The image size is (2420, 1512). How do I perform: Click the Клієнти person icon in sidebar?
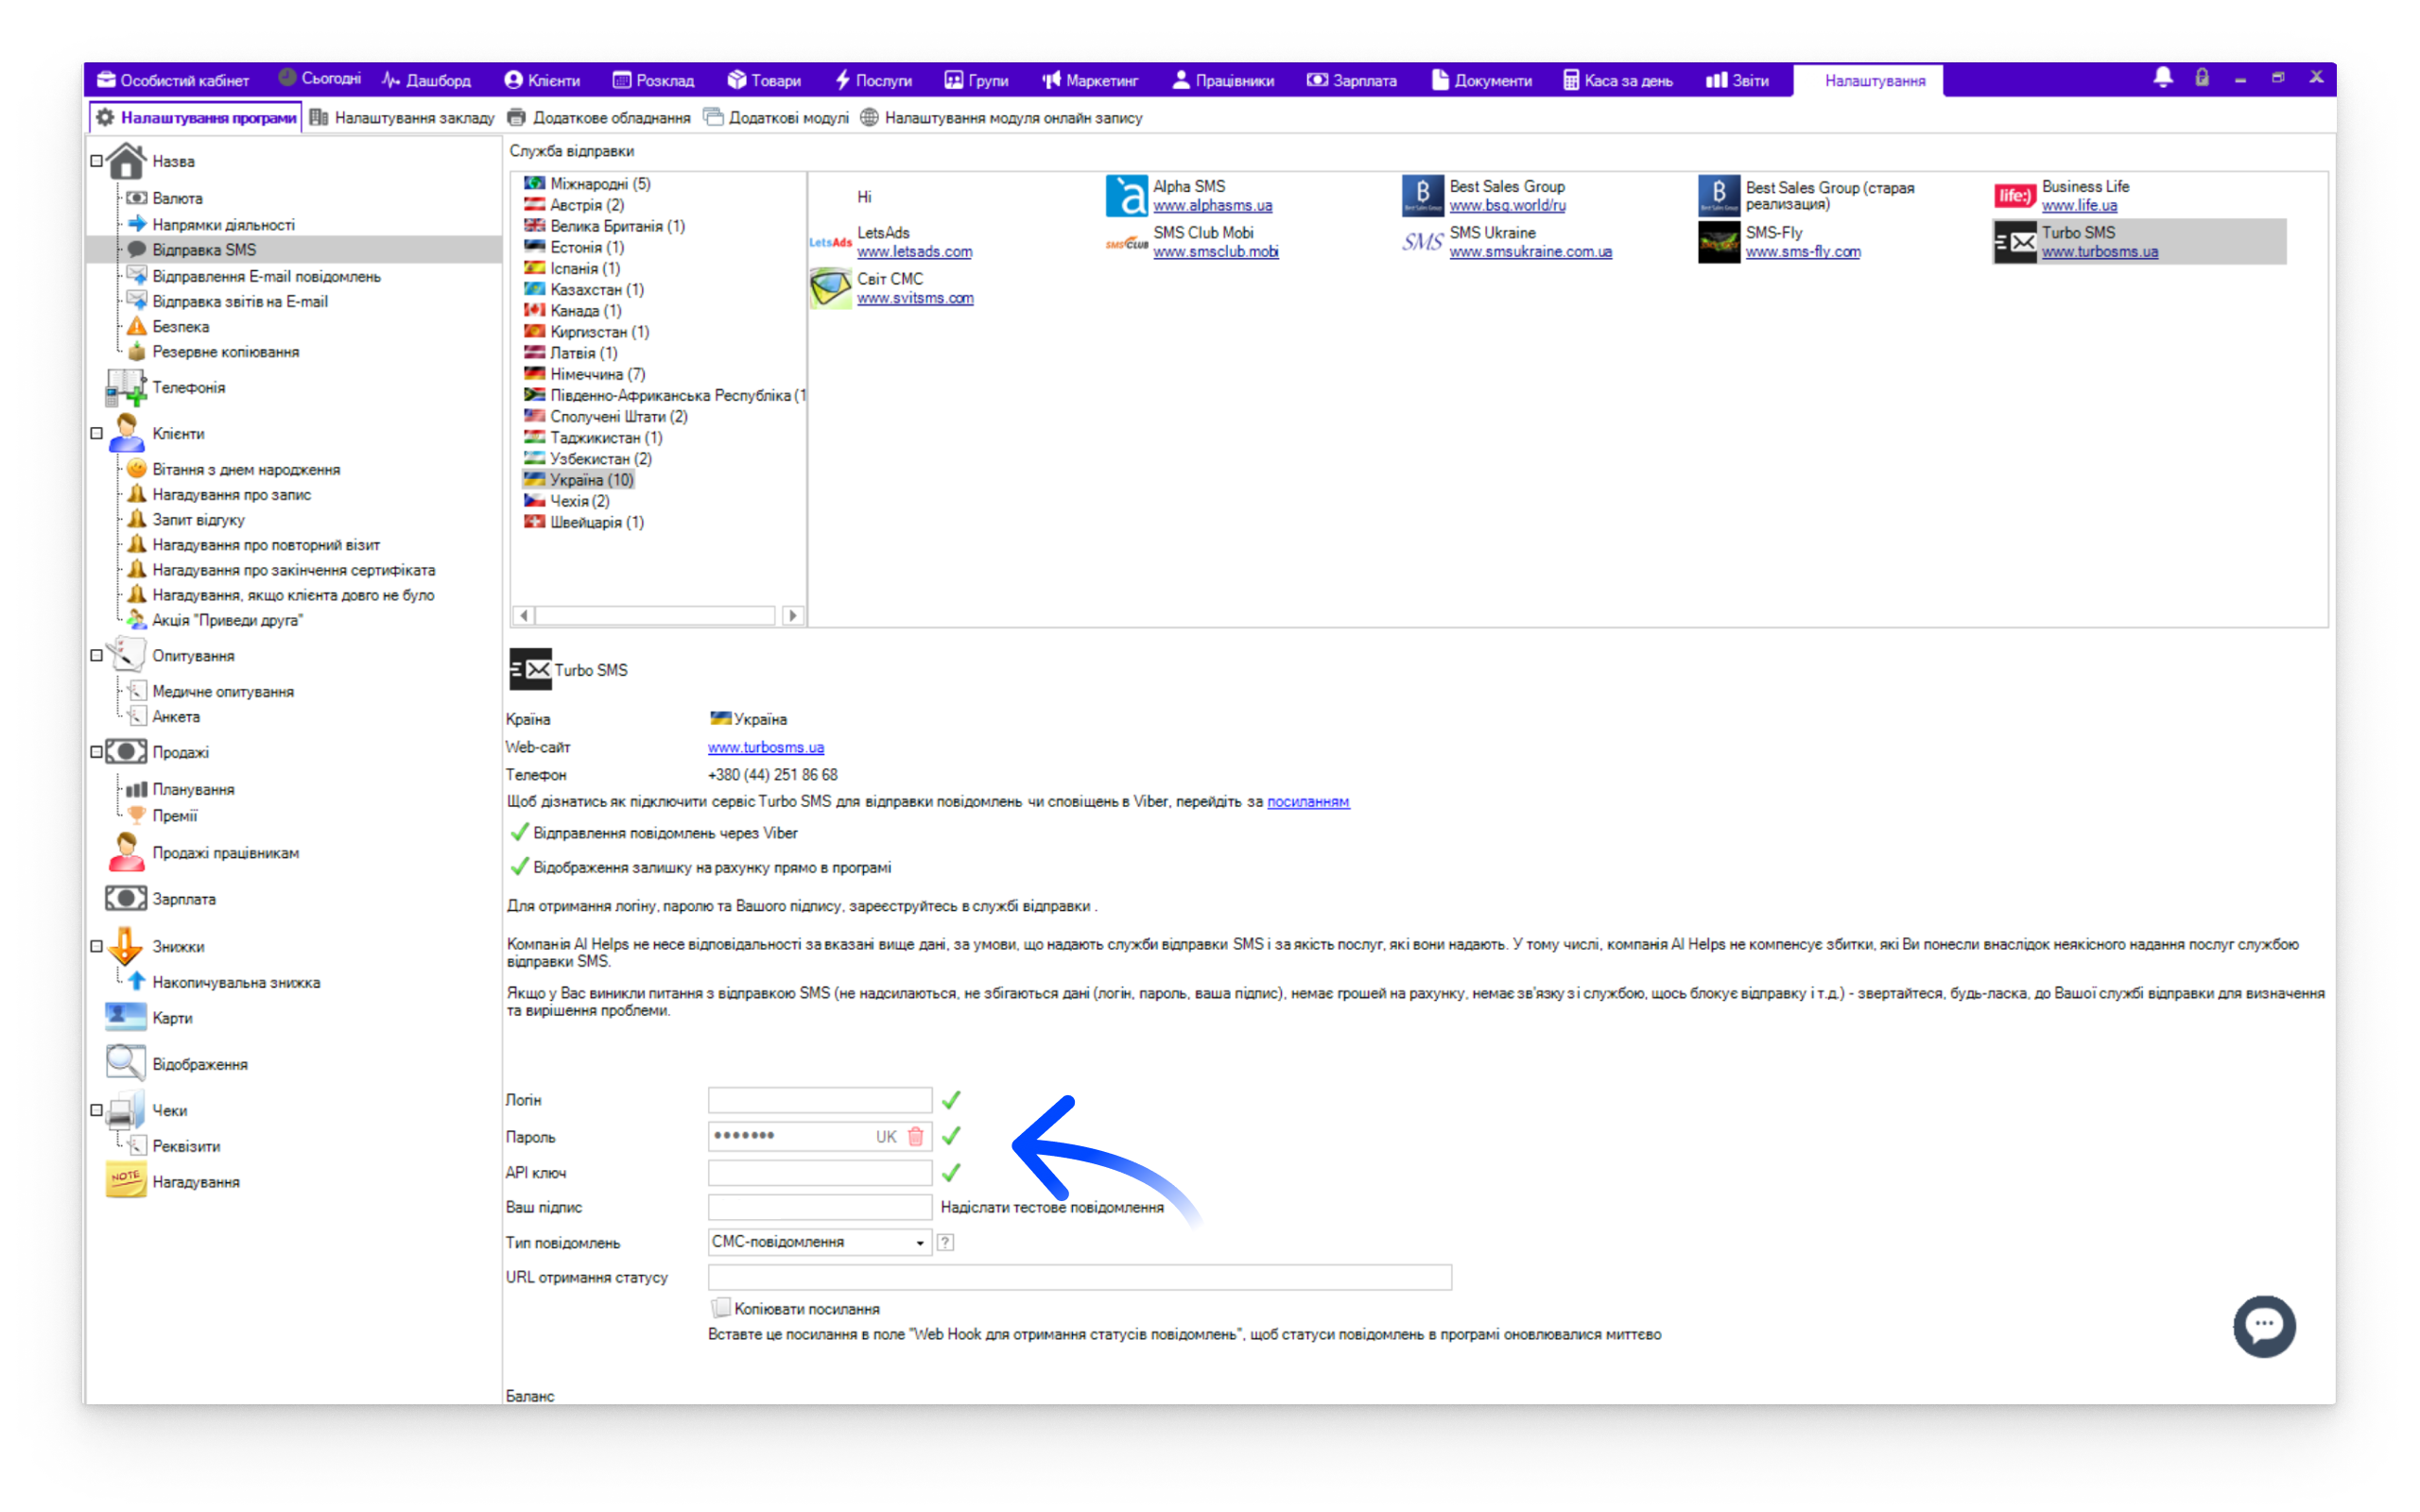coord(126,433)
